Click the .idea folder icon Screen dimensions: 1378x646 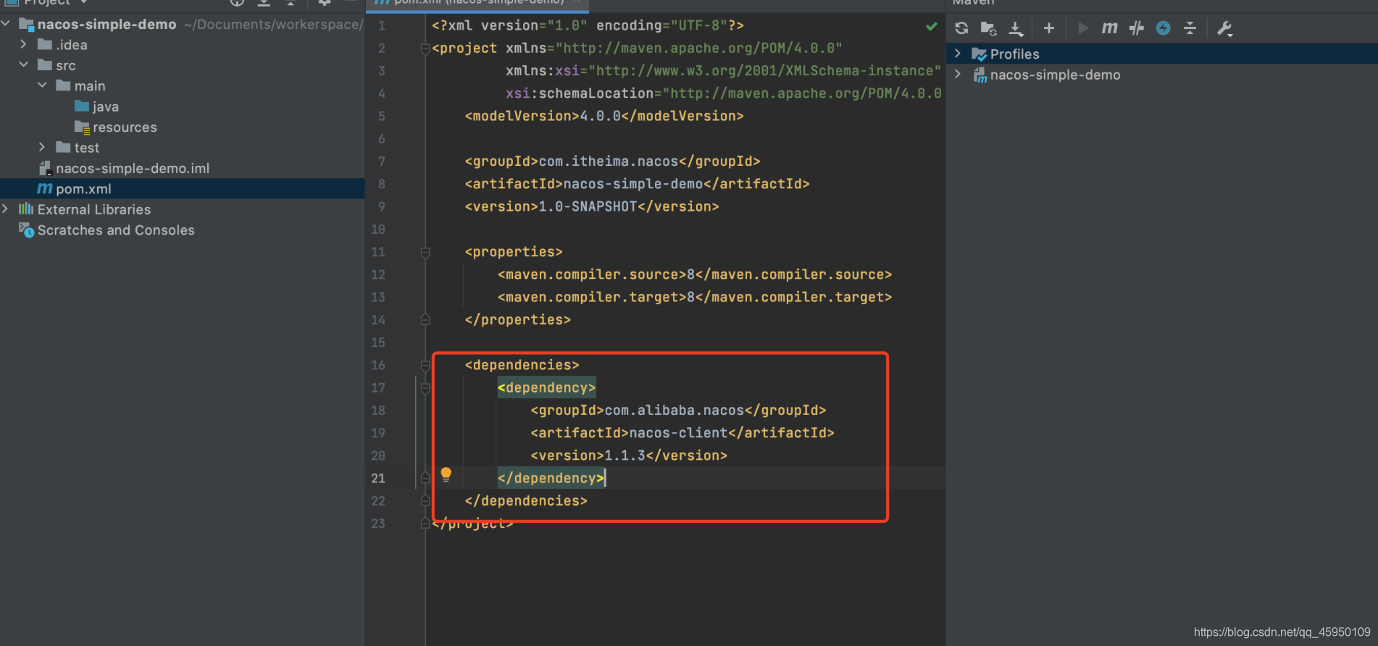click(x=45, y=44)
